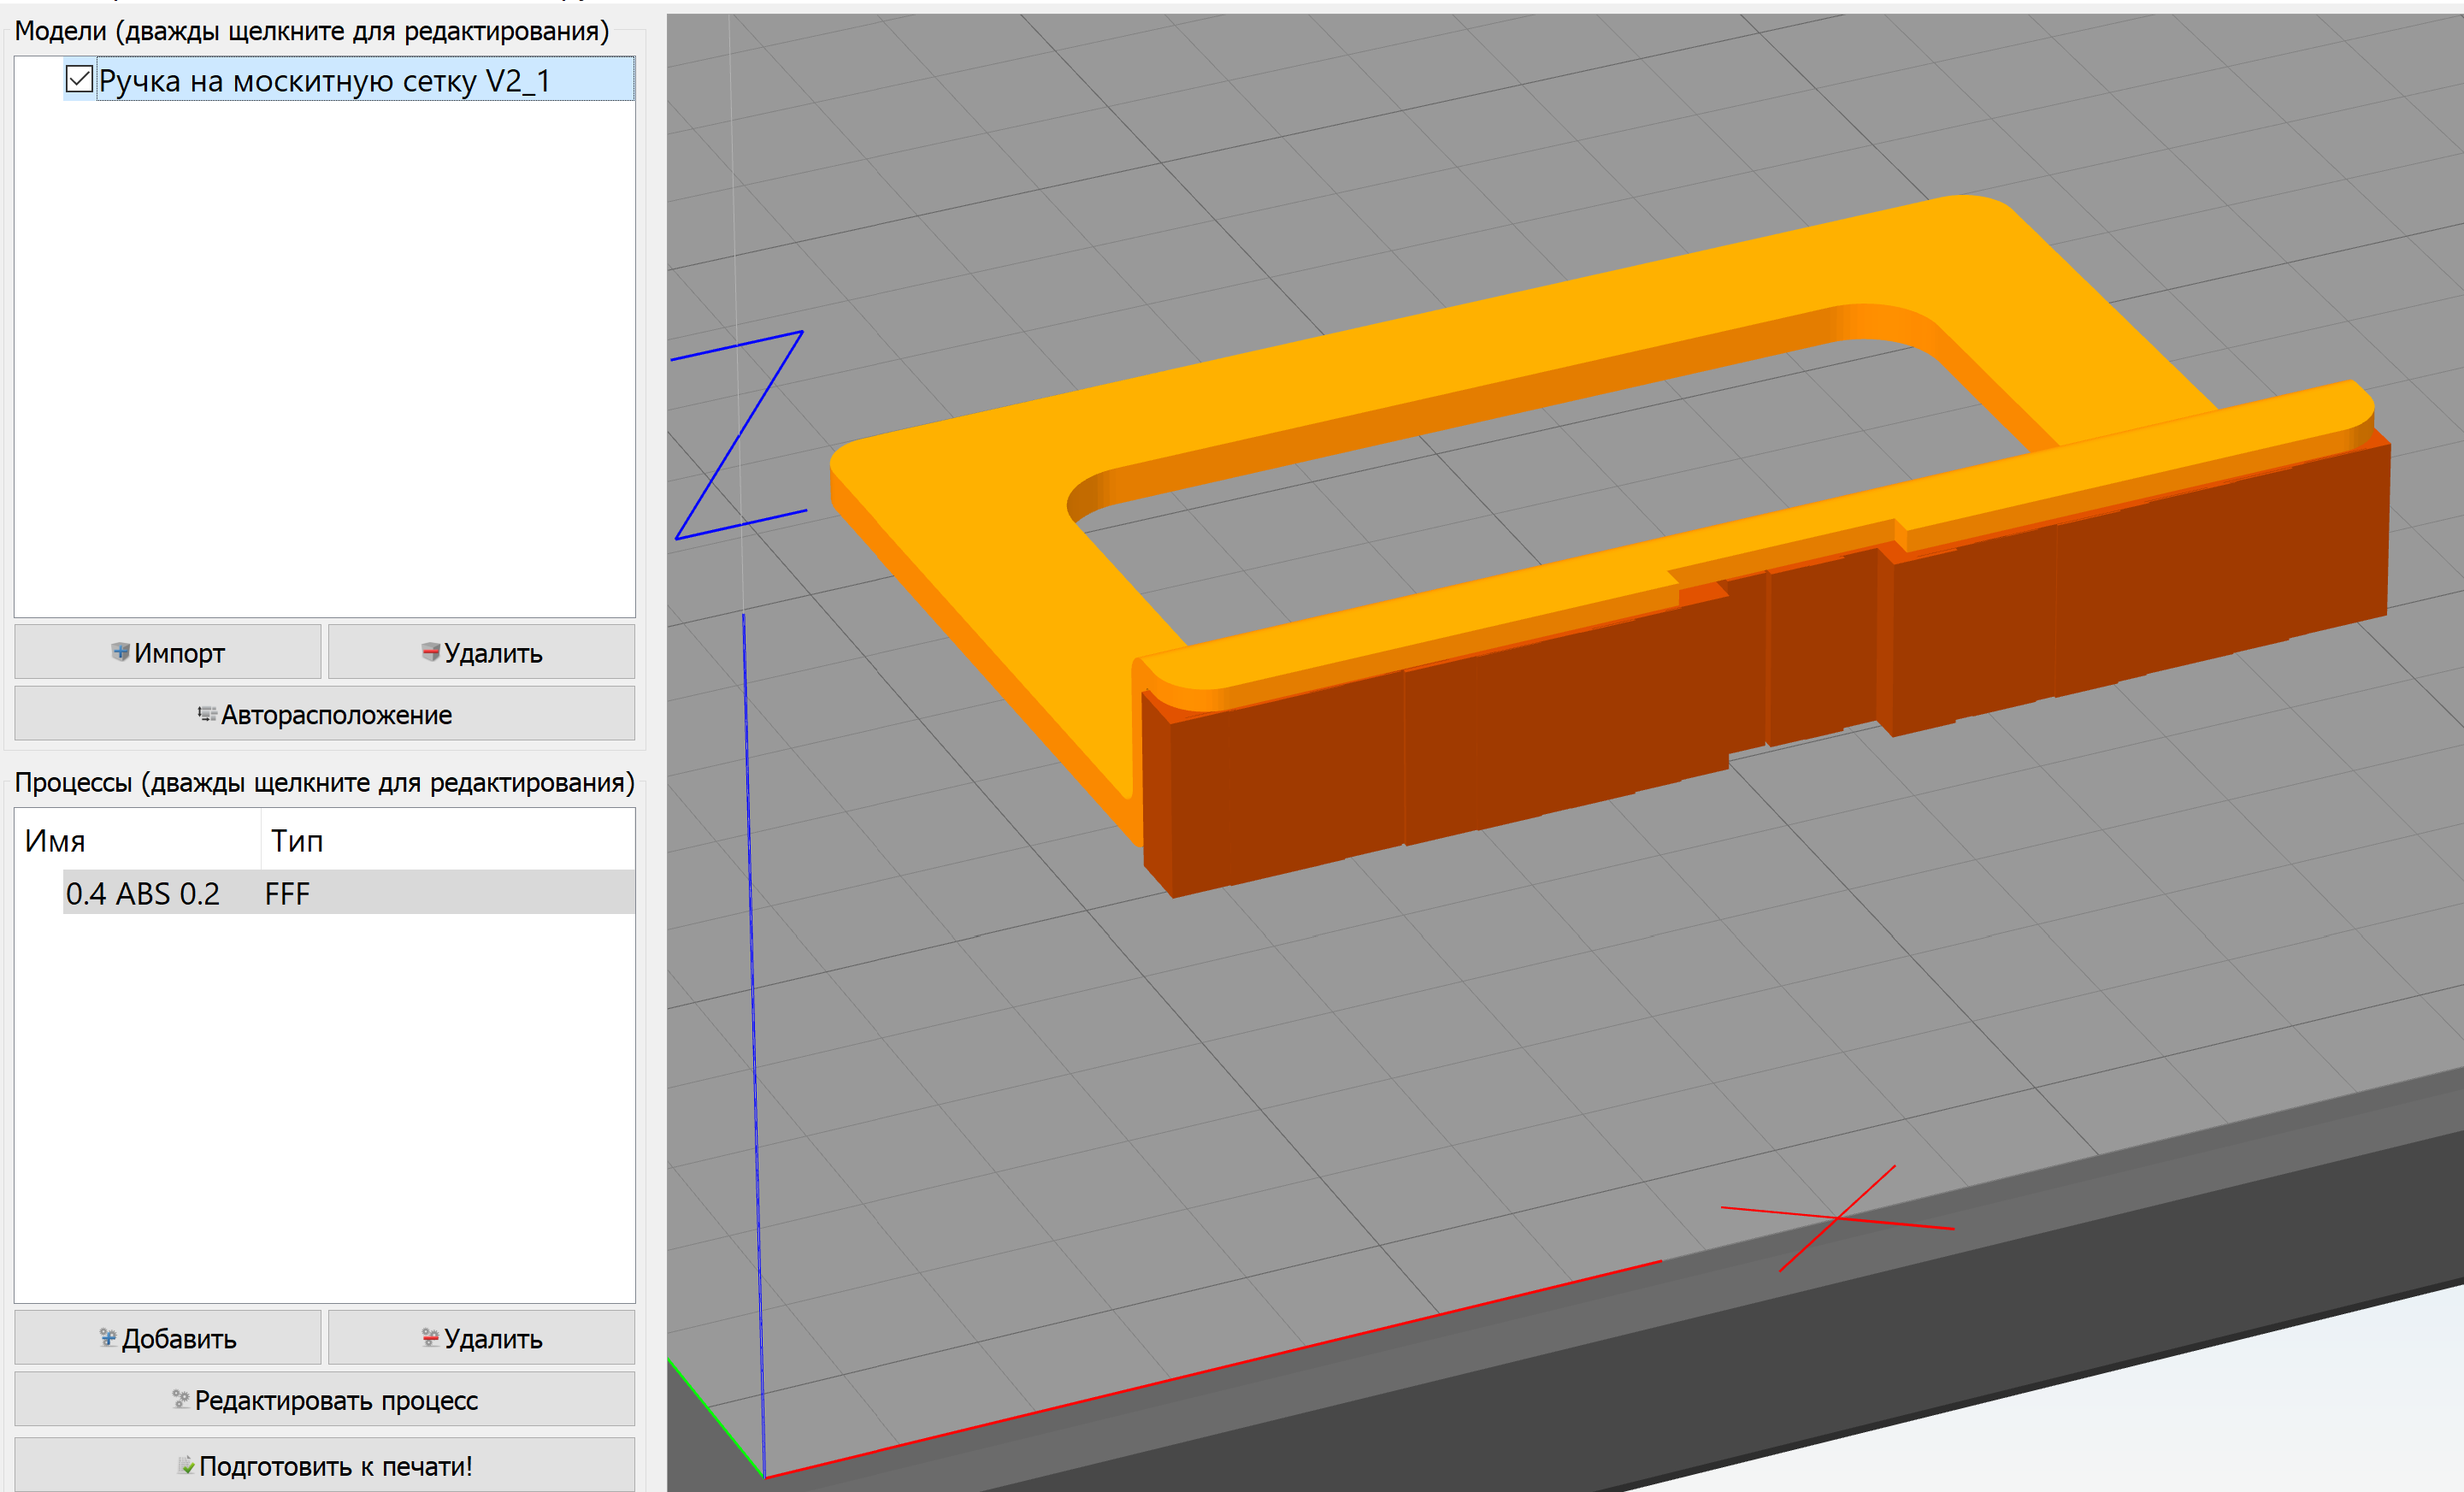The height and width of the screenshot is (1492, 2464).
Task: Click blank area of the processes list
Action: tap(324, 1100)
